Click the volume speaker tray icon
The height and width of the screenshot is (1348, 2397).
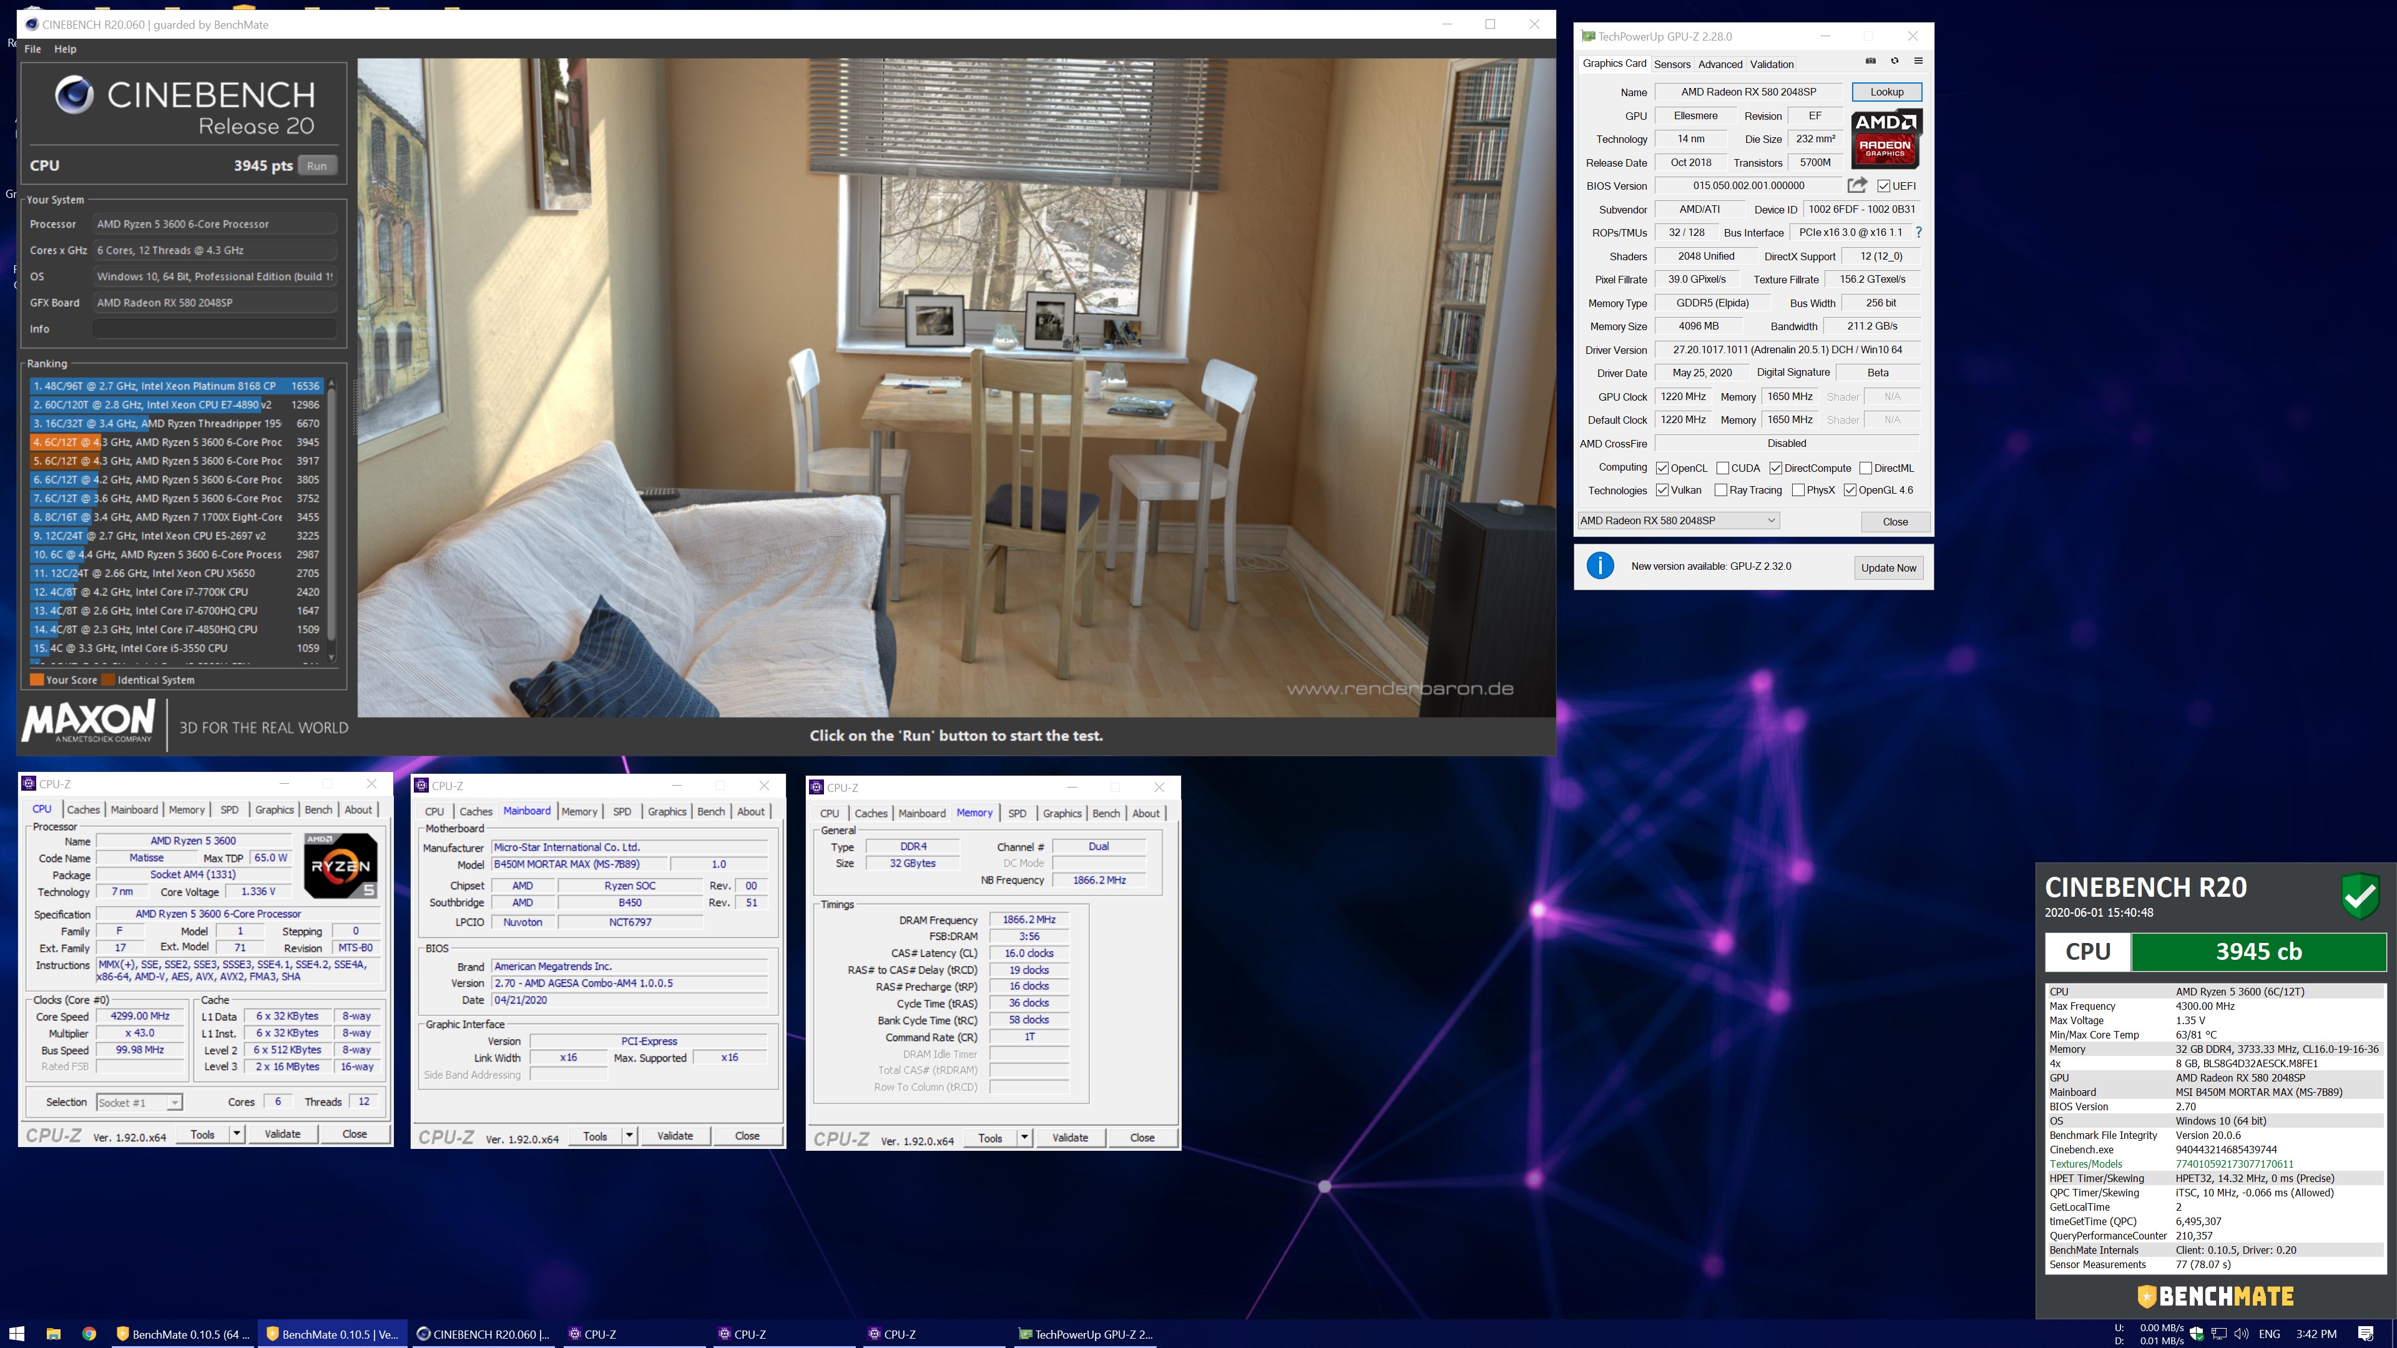pos(2242,1333)
